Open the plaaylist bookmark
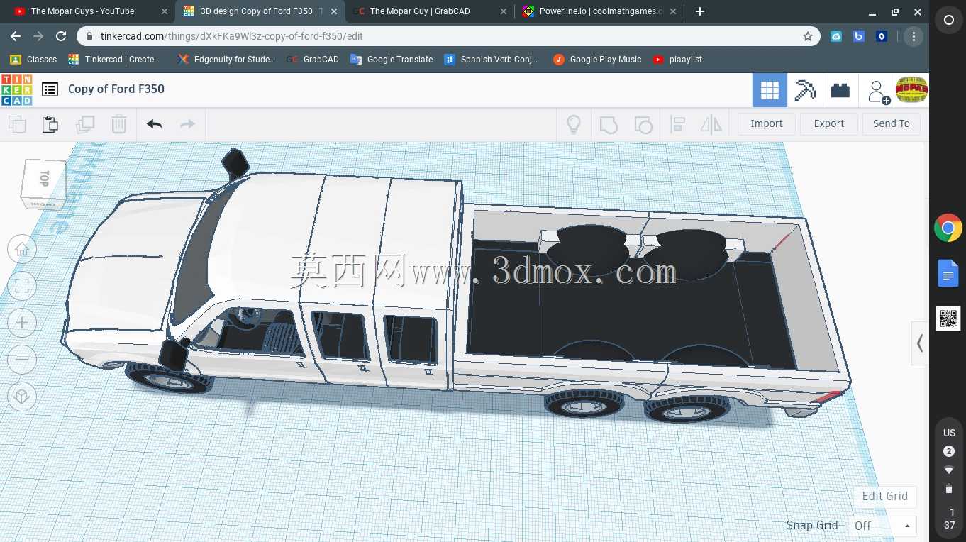The height and width of the screenshot is (542, 966). coord(677,60)
